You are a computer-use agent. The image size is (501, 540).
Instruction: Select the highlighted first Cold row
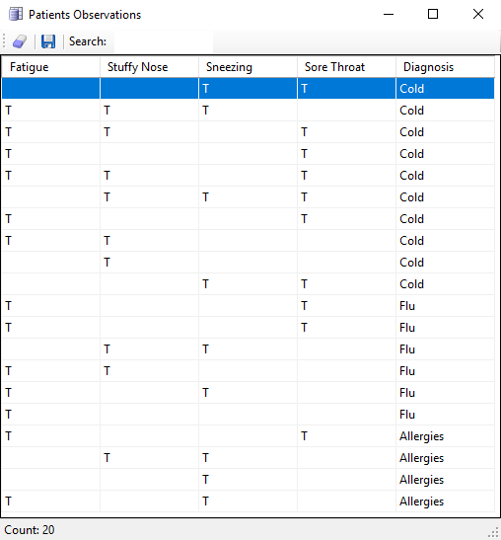click(249, 89)
